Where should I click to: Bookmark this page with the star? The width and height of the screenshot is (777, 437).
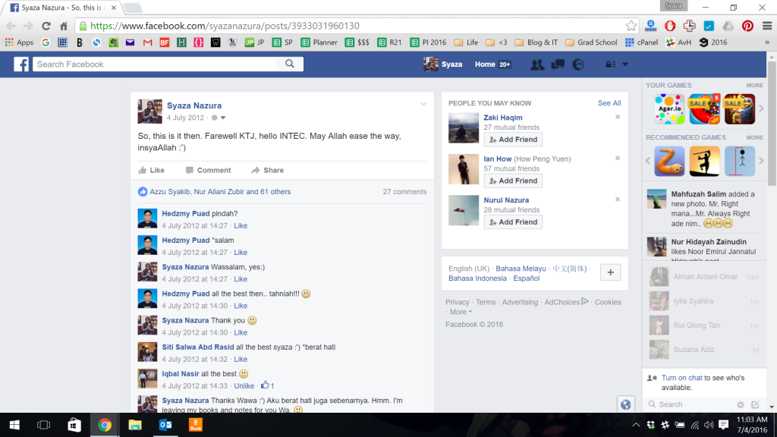631,26
